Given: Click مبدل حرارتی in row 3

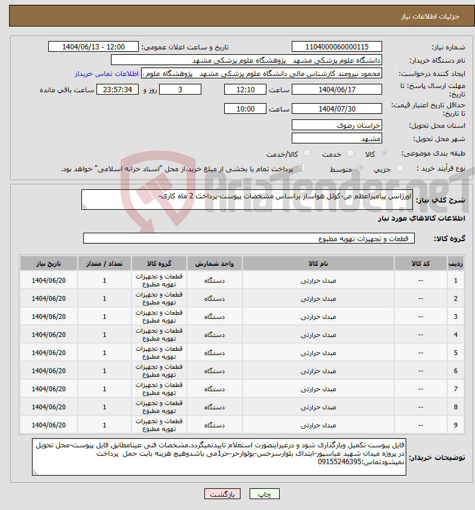Looking at the screenshot, I should click(x=318, y=316).
